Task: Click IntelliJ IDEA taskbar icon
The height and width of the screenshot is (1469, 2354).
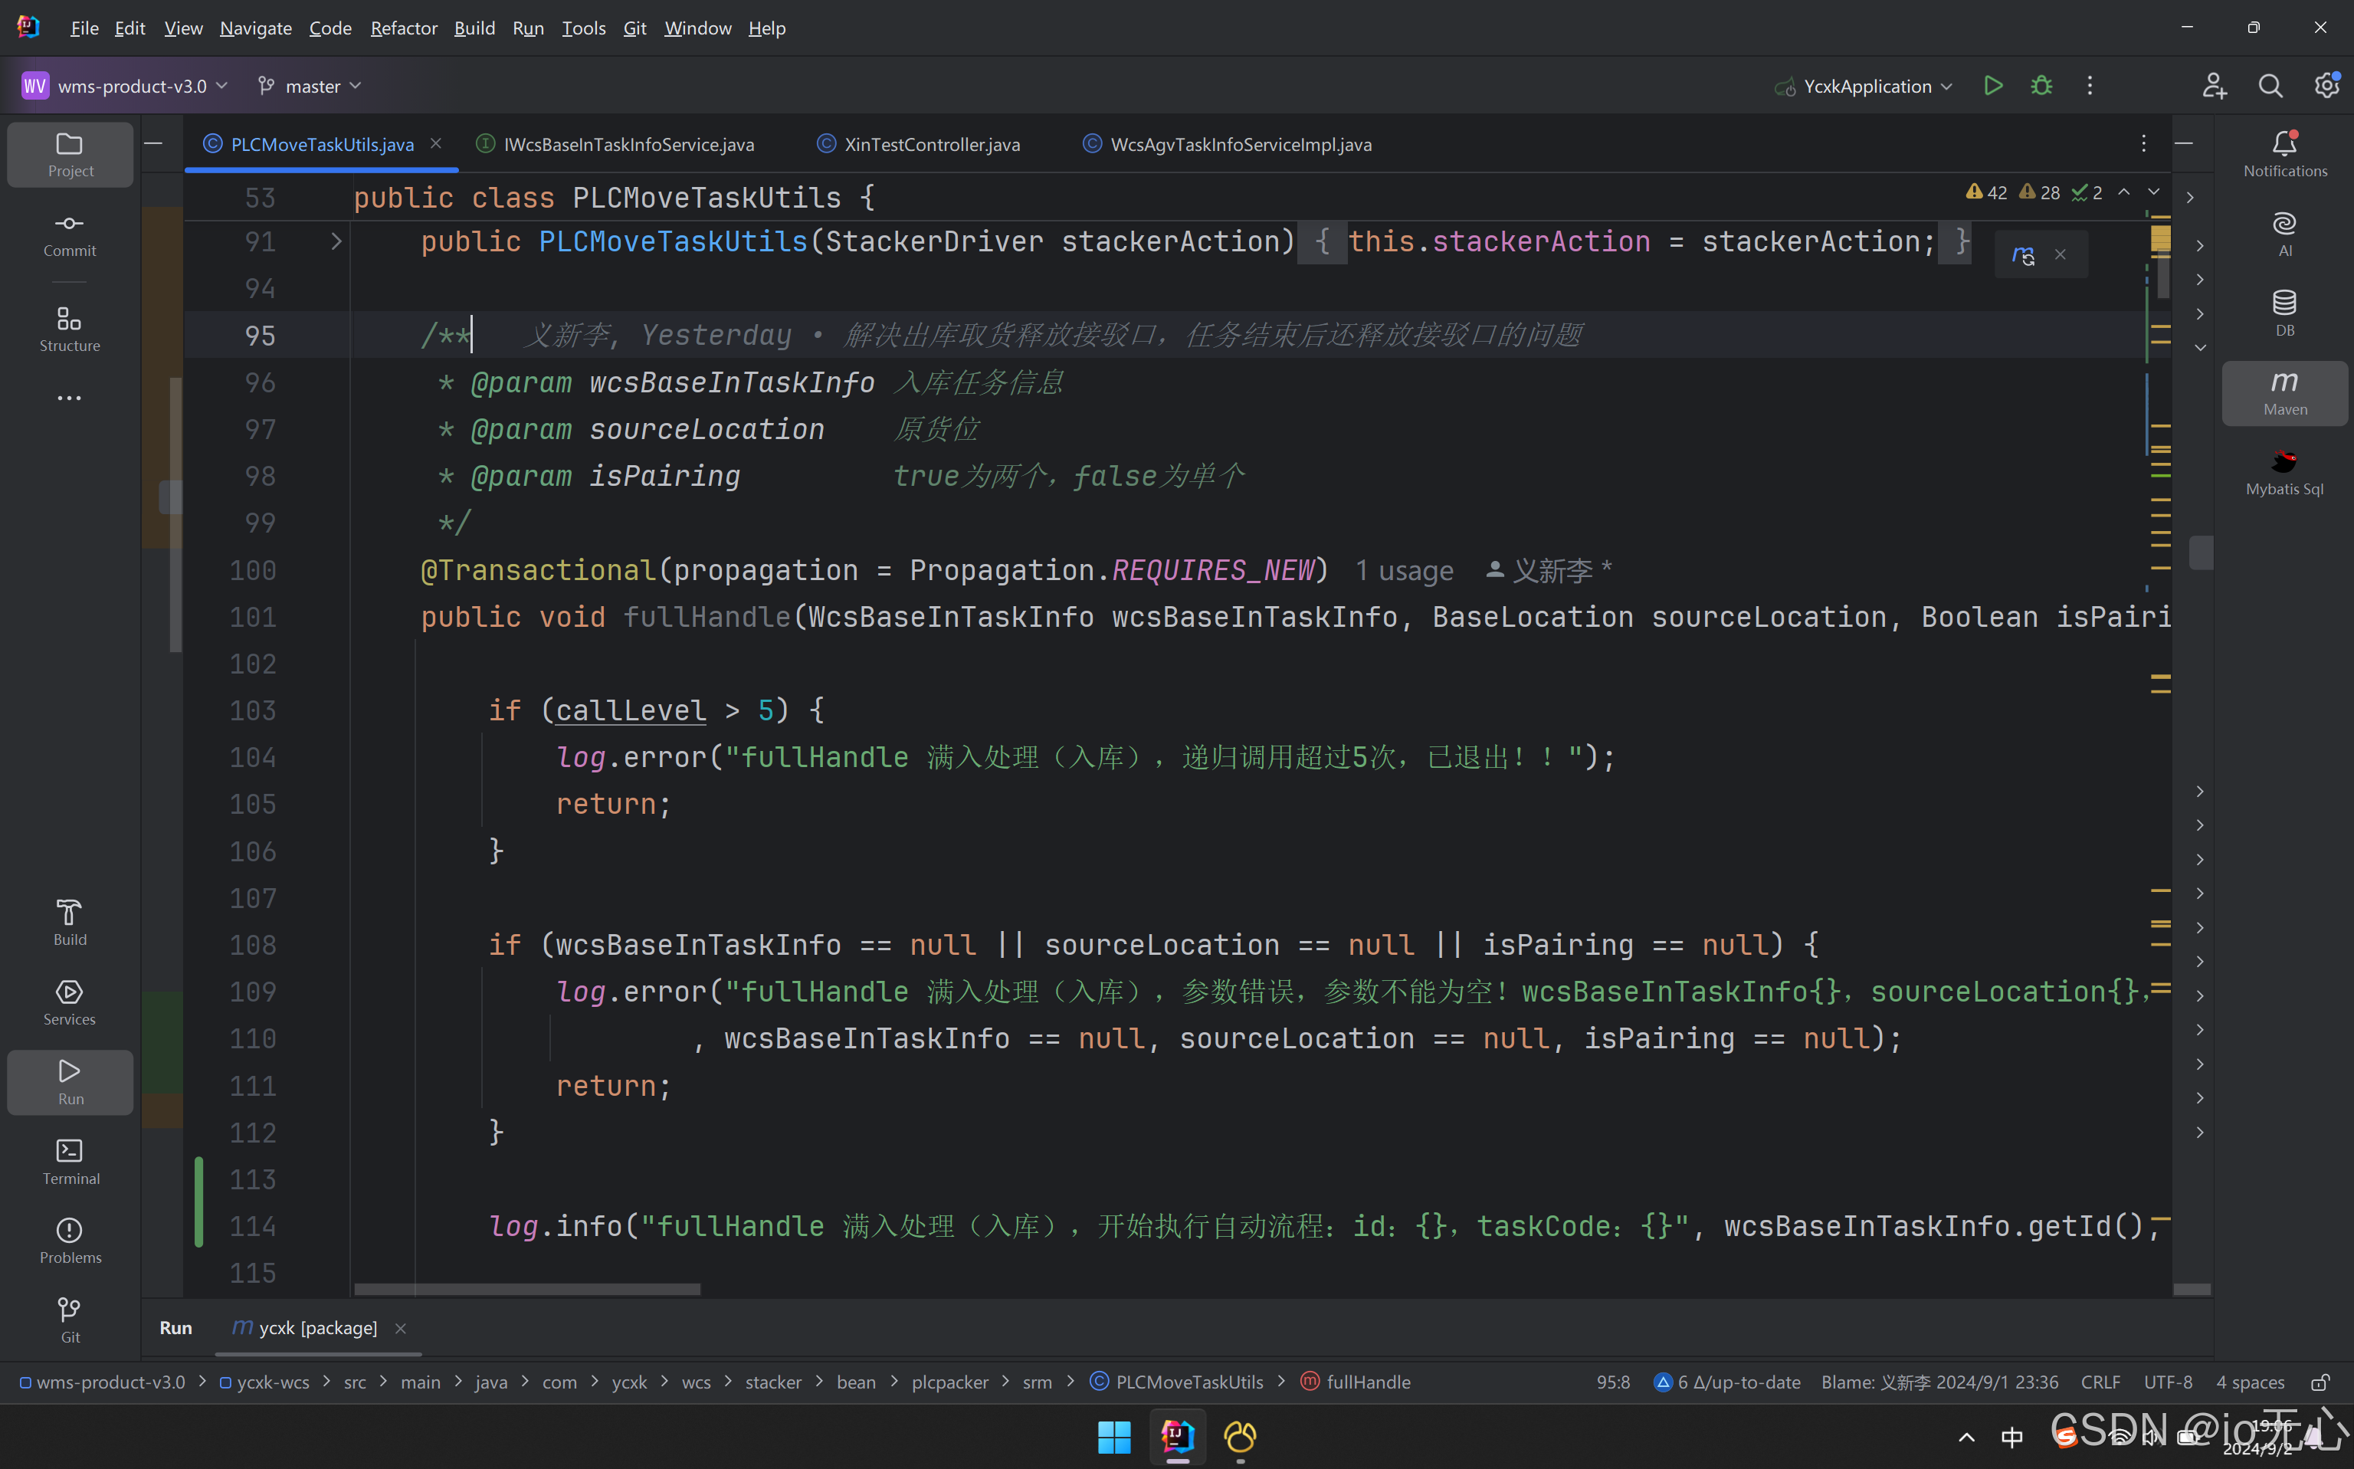Action: pyautogui.click(x=1176, y=1436)
